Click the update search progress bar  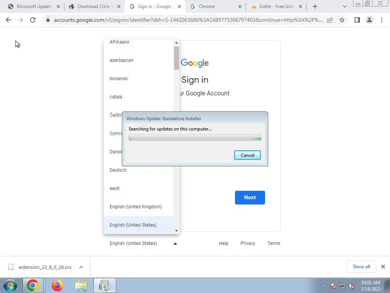pos(195,137)
